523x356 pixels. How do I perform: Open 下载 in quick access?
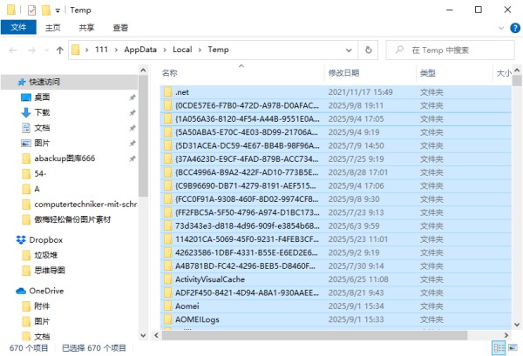point(42,112)
